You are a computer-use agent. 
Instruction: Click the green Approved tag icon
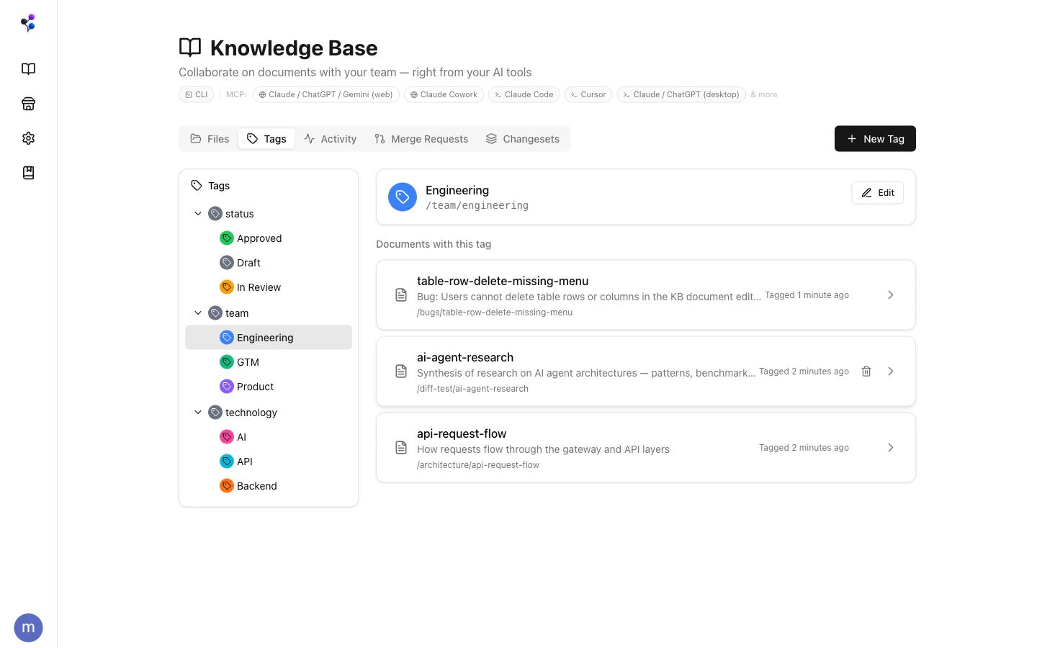[227, 238]
